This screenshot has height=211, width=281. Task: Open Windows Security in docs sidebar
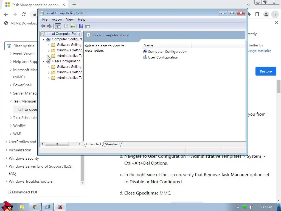24,158
